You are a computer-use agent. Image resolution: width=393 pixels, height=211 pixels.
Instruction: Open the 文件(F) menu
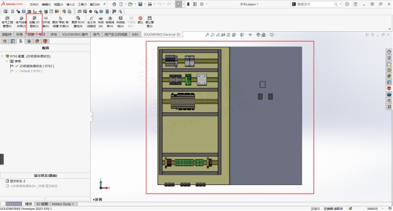point(34,5)
